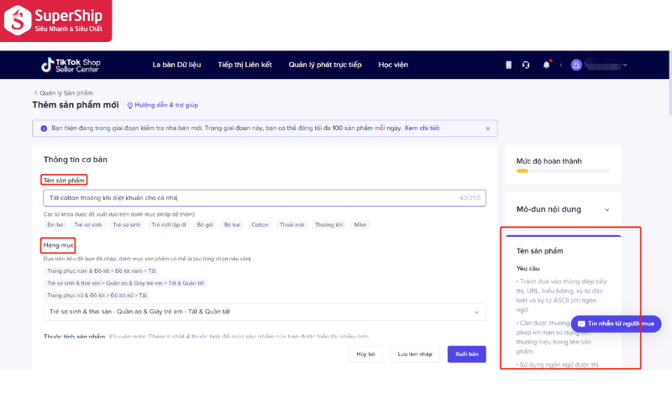Open Tiếp thị Liên kết menu
This screenshot has width=672, height=420.
[x=244, y=65]
